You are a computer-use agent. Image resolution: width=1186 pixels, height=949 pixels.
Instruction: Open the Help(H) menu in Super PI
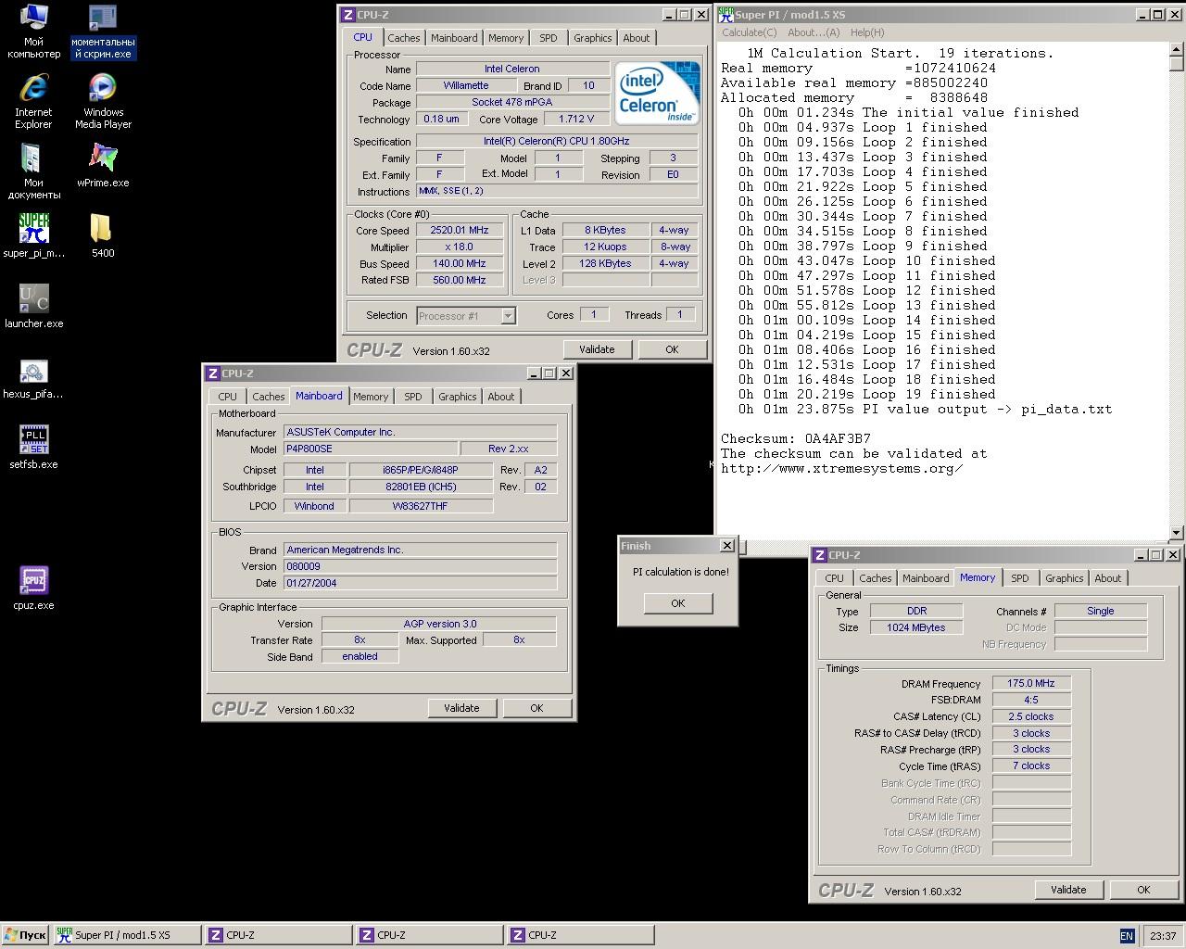pyautogui.click(x=867, y=32)
